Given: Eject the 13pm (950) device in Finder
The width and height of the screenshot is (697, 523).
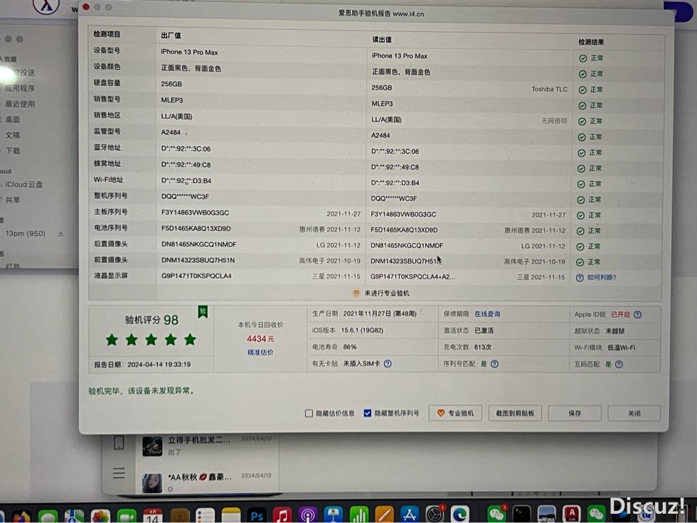Looking at the screenshot, I should pyautogui.click(x=60, y=234).
